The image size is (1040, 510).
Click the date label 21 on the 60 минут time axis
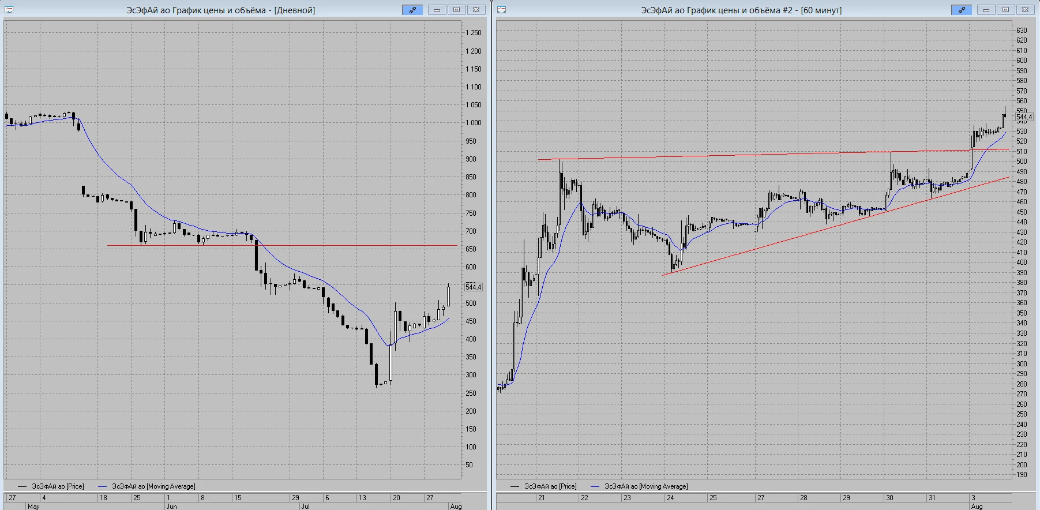541,498
